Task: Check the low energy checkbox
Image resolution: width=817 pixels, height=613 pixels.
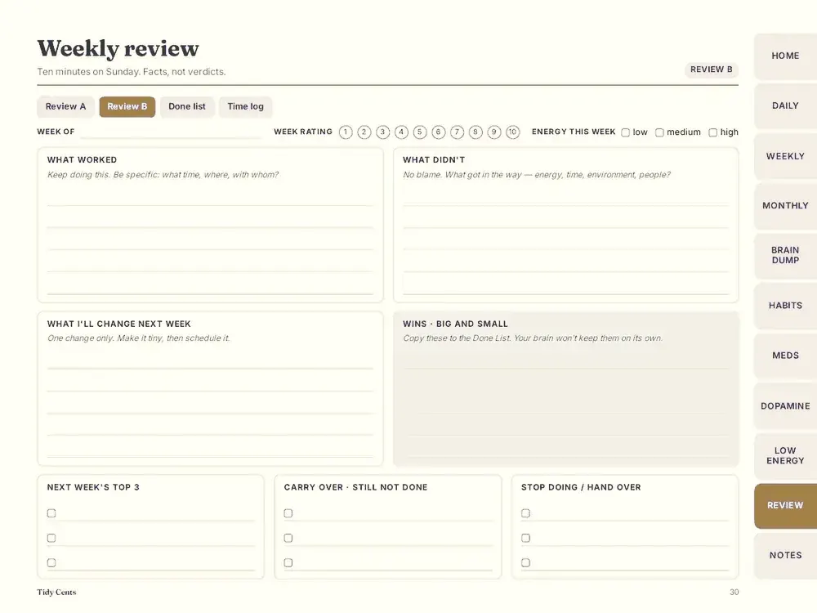Action: 625,133
